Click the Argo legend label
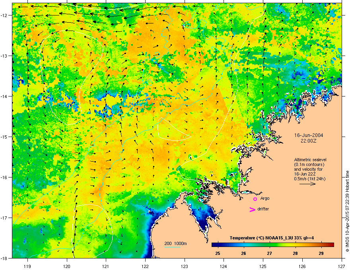Viewport: 350px width, 270px height. pos(265,198)
